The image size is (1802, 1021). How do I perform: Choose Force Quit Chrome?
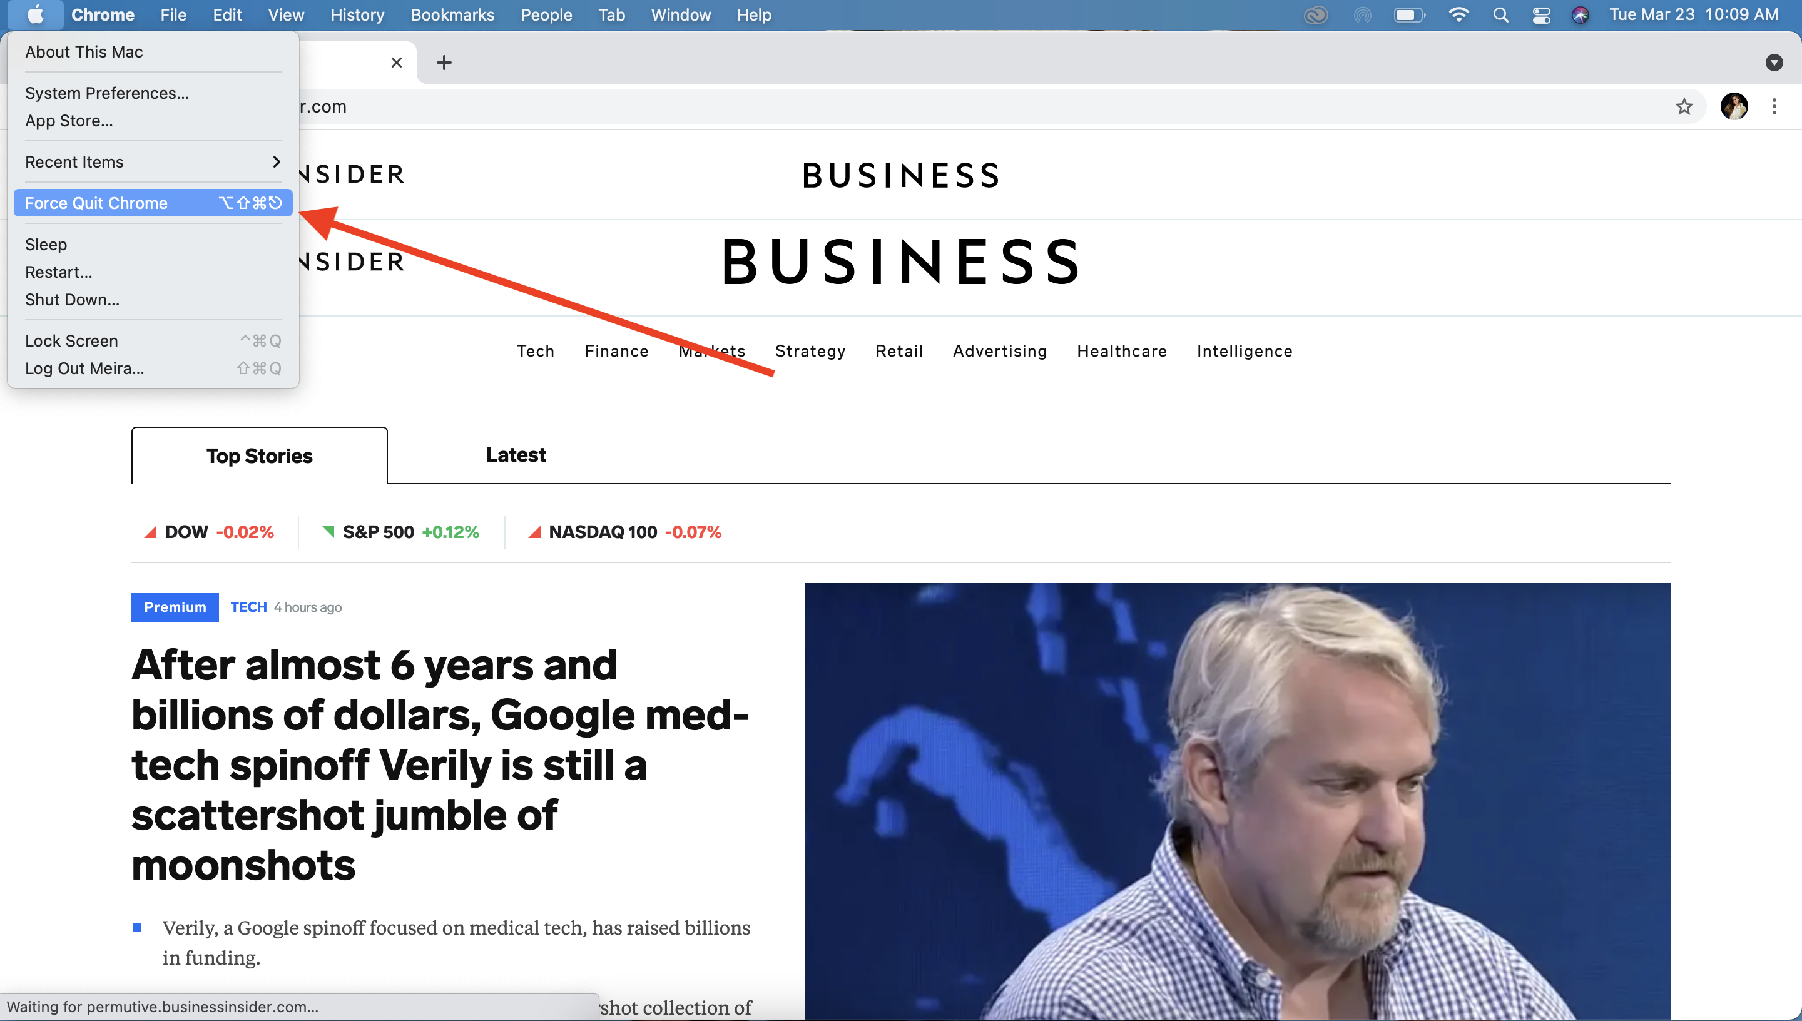[153, 203]
